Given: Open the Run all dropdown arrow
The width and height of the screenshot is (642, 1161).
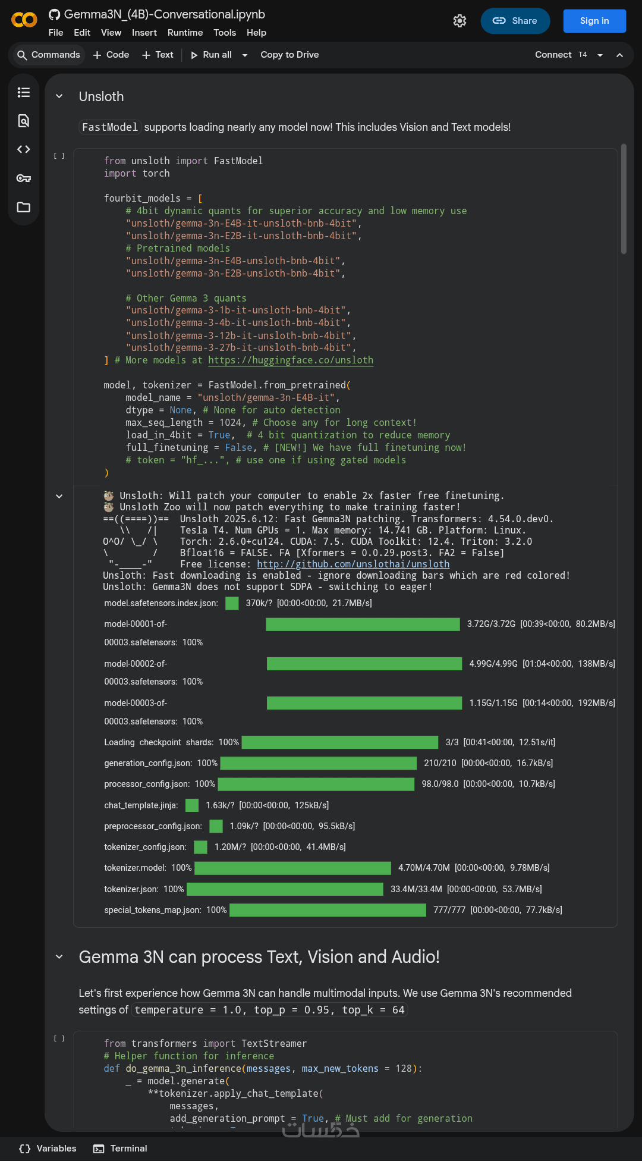Looking at the screenshot, I should point(245,55).
